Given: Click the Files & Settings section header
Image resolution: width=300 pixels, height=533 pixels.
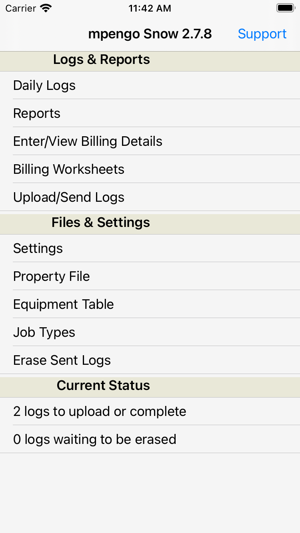Looking at the screenshot, I should click(x=101, y=223).
